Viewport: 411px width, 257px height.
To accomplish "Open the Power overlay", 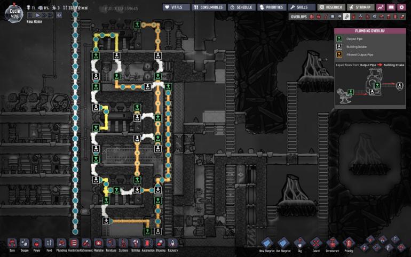I will coord(319,17).
